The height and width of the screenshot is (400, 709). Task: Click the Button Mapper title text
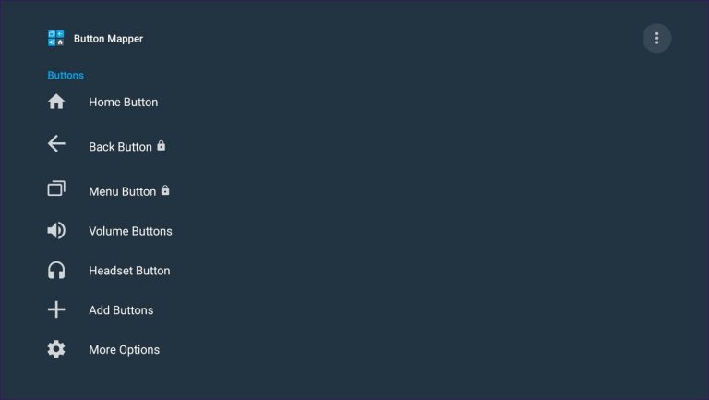[x=108, y=39]
